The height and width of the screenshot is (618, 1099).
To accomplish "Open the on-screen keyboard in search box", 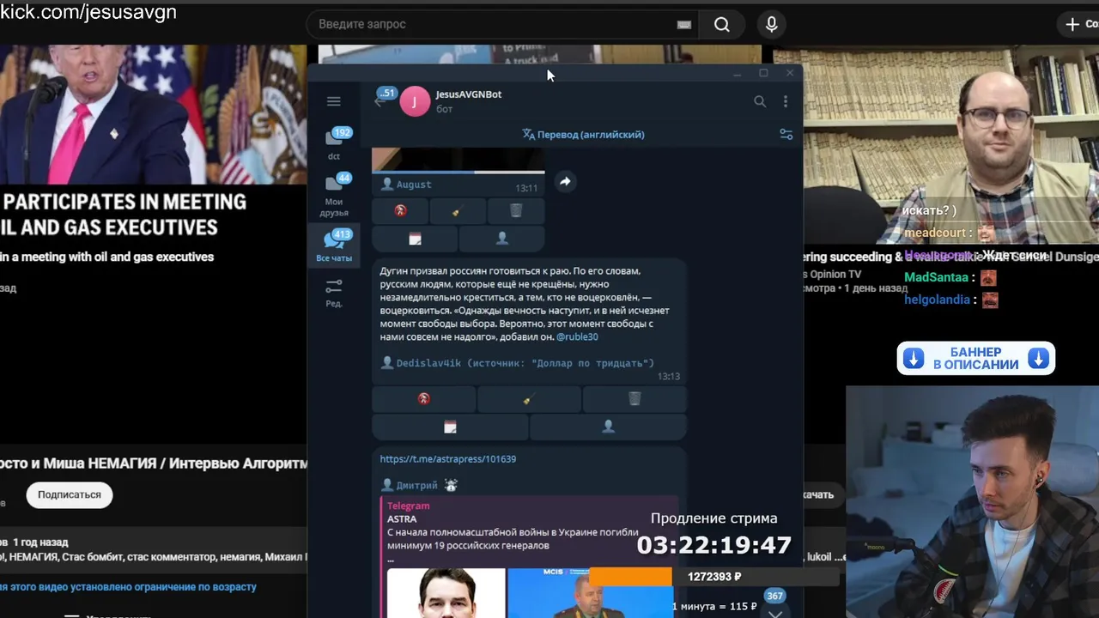I will [684, 25].
